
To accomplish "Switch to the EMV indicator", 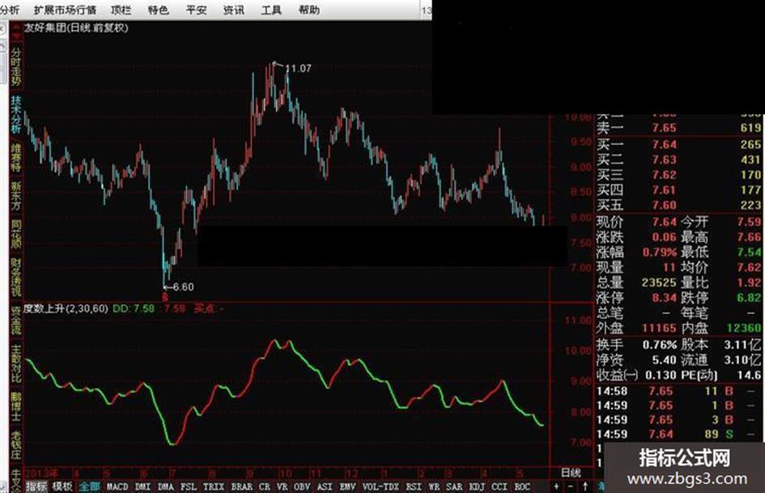I will tap(347, 487).
